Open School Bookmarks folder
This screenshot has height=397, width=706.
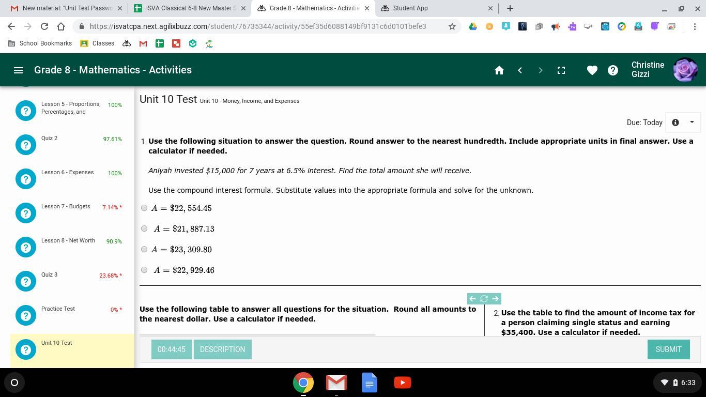click(40, 43)
